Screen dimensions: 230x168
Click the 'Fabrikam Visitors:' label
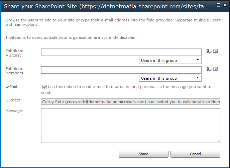click(x=14, y=53)
